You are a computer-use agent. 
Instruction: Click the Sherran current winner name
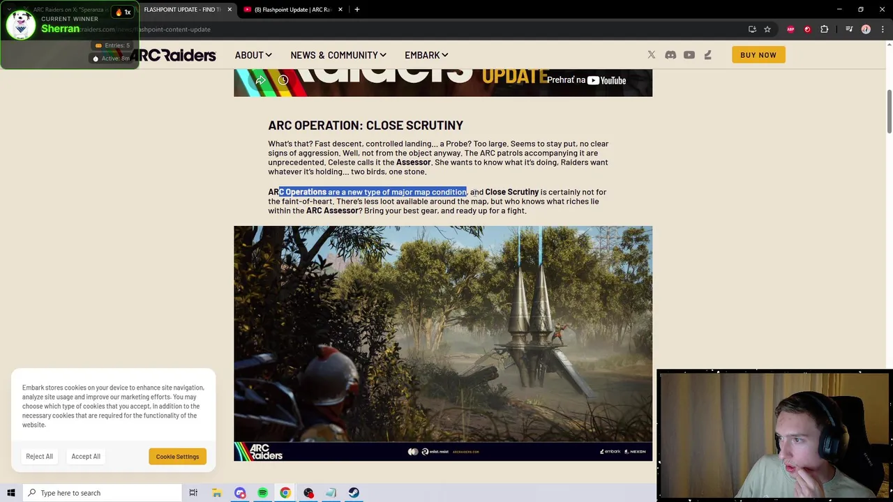[x=60, y=29]
